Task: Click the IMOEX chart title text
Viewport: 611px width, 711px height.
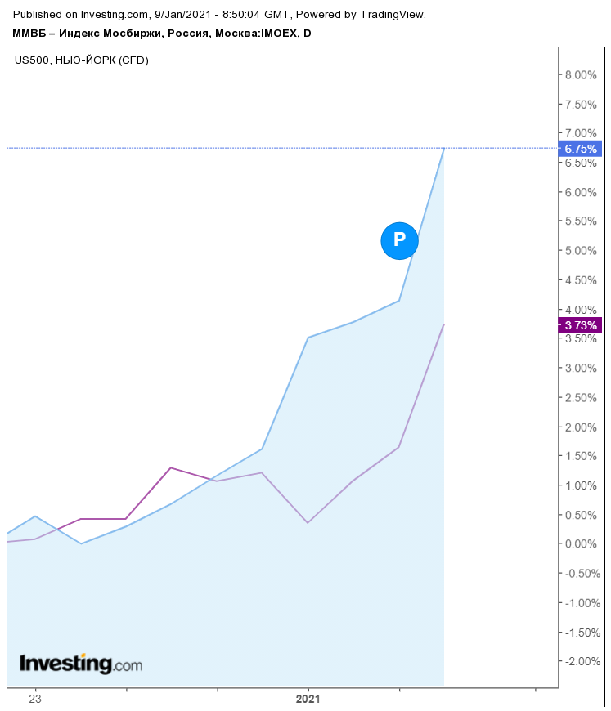Action: coord(162,34)
